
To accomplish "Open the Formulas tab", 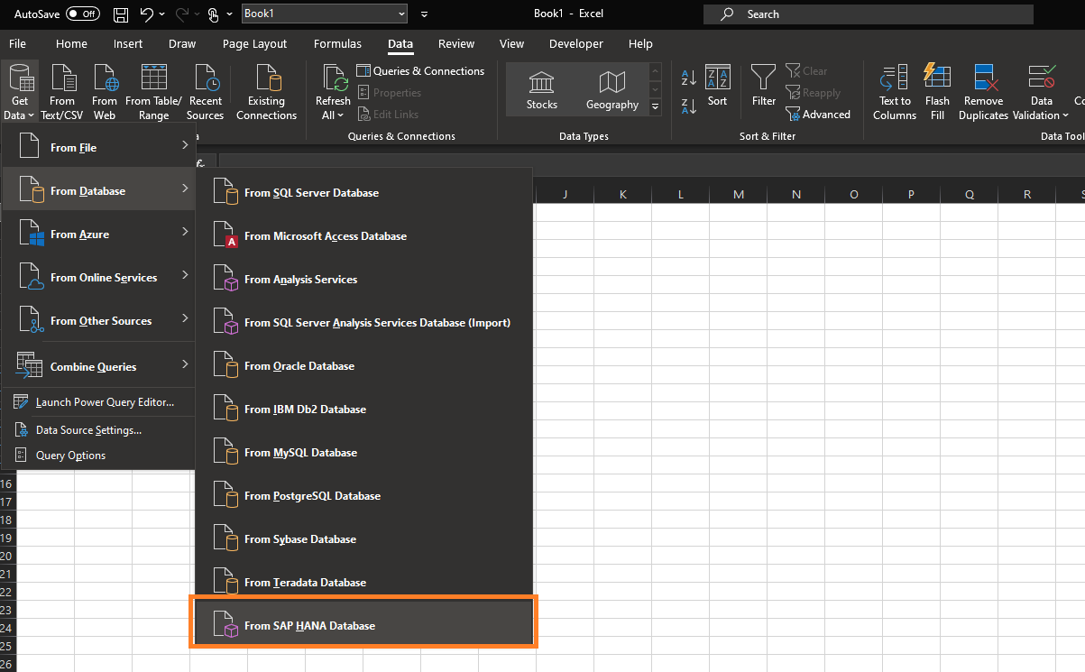I will coord(337,43).
